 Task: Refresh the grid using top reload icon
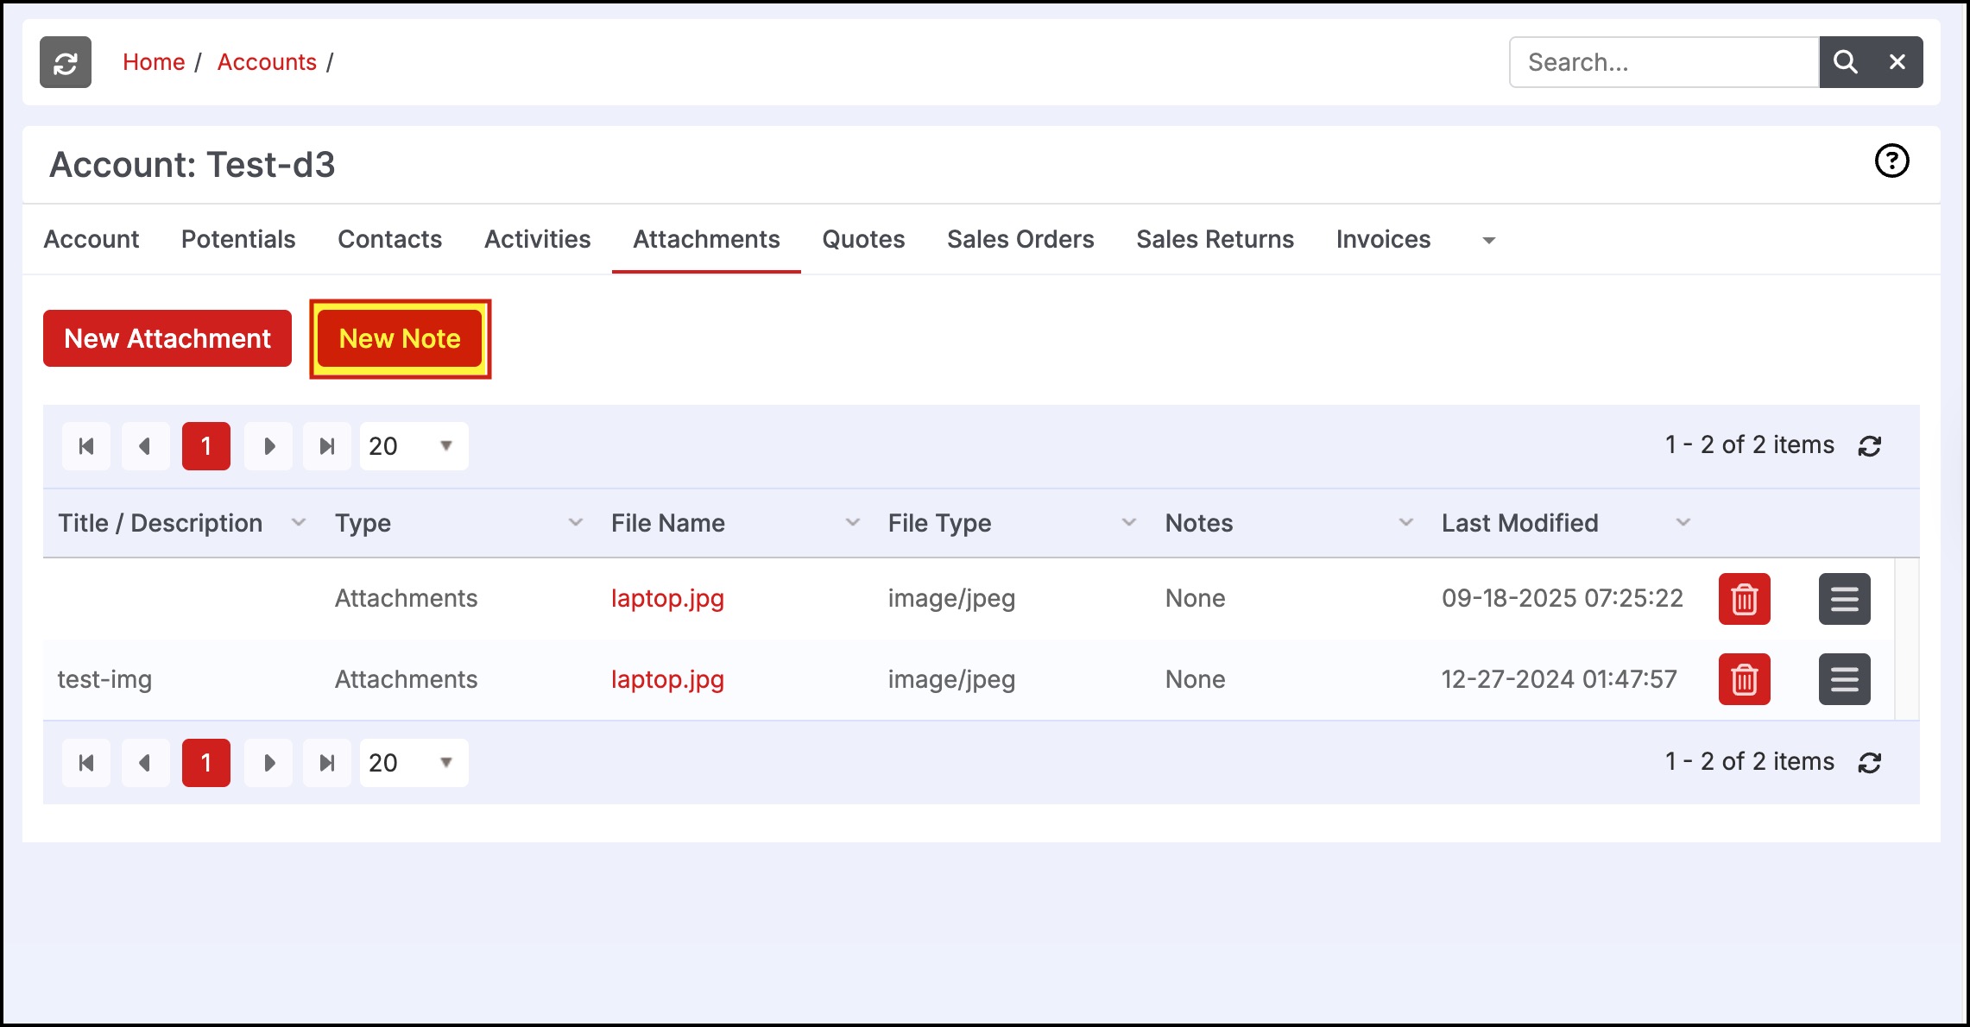1870,446
